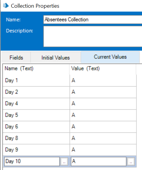The image size is (142, 170).
Task: Select the Current Values tab
Action: (110, 57)
